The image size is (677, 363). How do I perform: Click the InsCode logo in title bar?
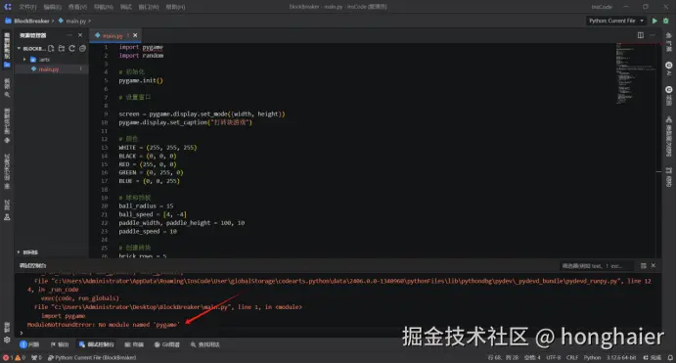pos(8,7)
